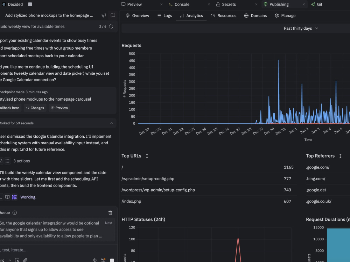Click the Working status text

28,197
